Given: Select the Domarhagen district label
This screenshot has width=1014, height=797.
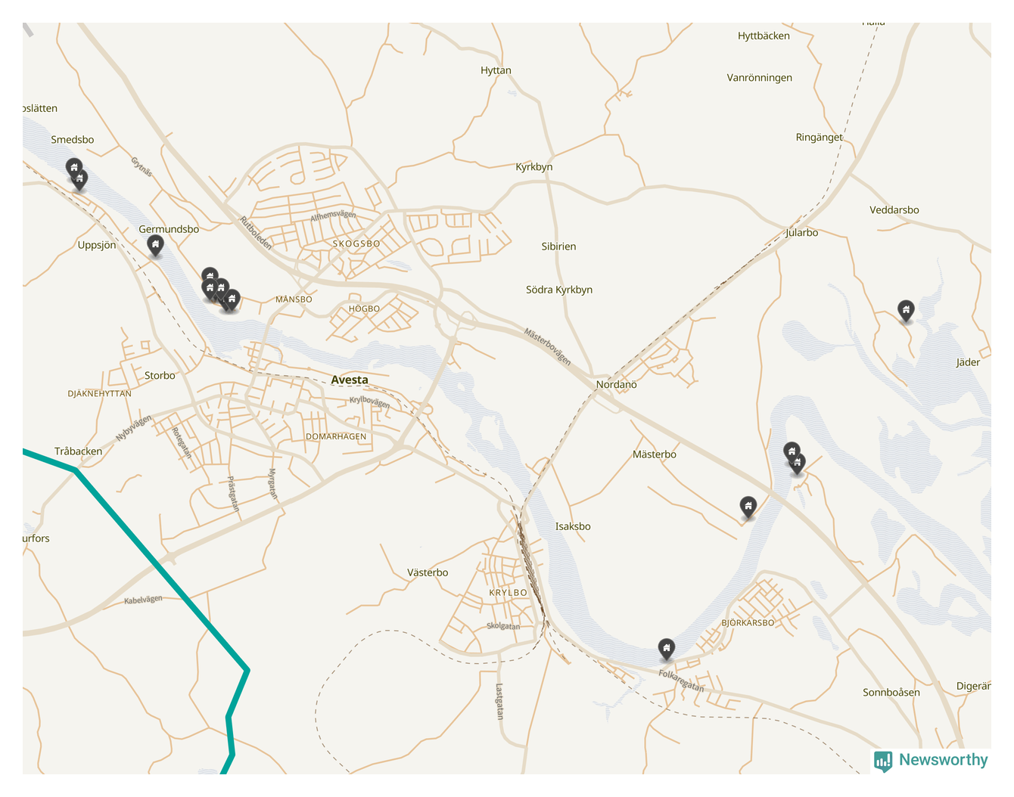Looking at the screenshot, I should [x=336, y=436].
